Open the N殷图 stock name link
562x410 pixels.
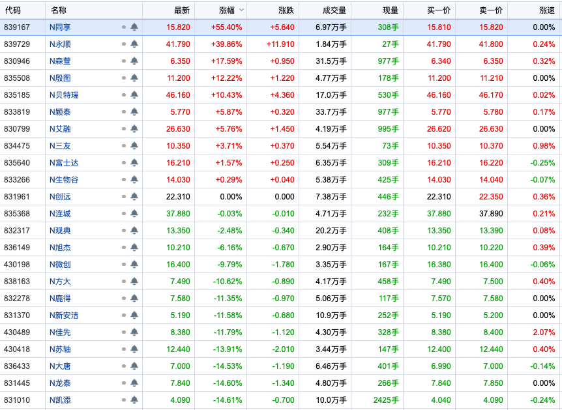60,78
